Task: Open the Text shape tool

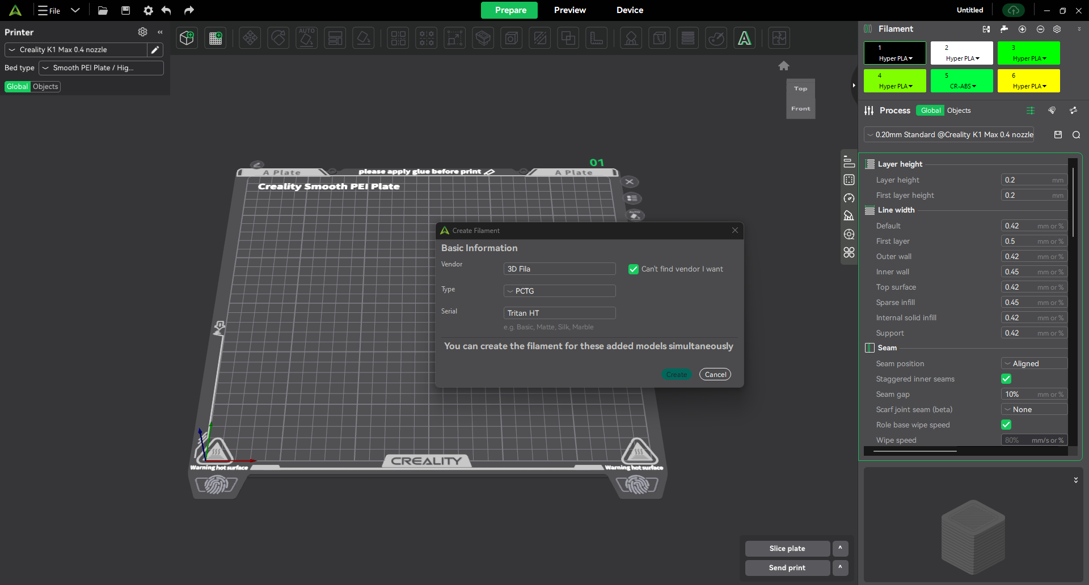Action: pyautogui.click(x=744, y=38)
